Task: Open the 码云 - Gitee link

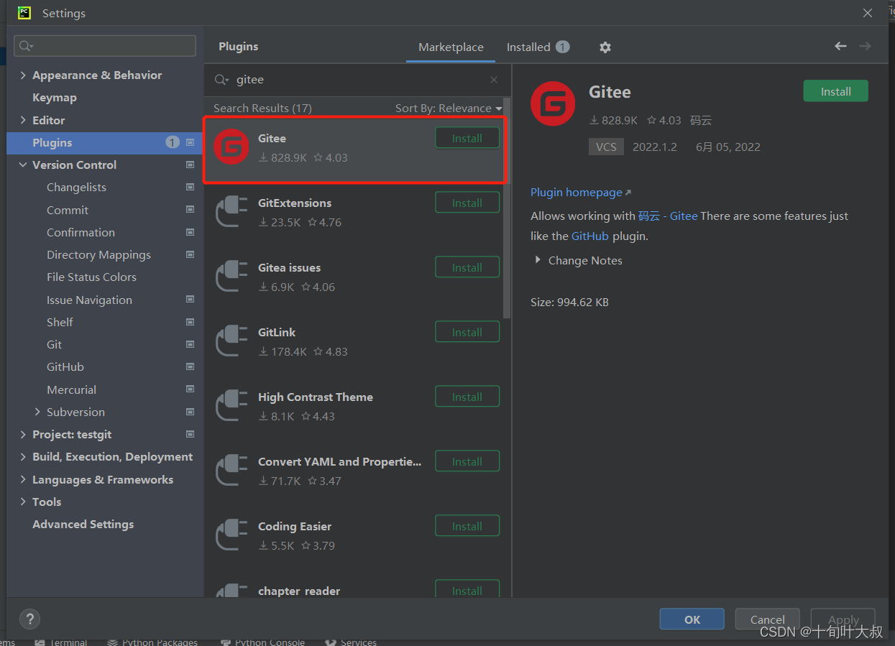Action: (668, 216)
